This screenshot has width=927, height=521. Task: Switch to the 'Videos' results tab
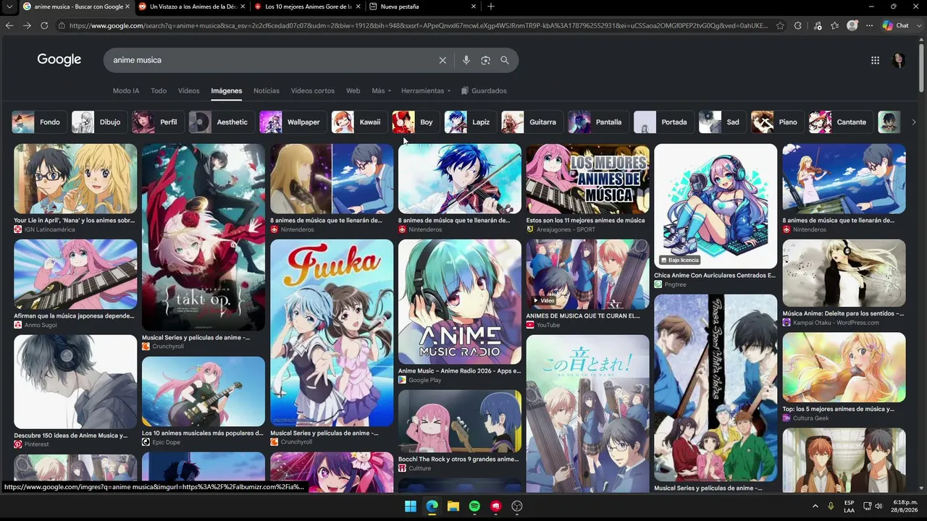[188, 91]
